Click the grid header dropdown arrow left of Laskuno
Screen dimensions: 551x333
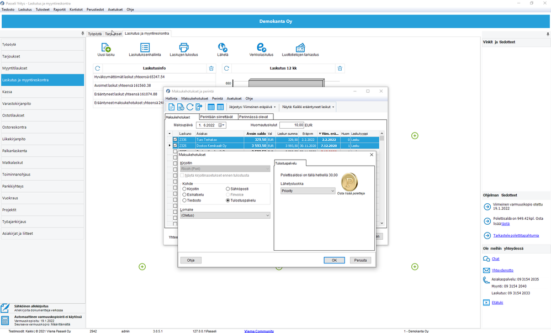coord(169,134)
